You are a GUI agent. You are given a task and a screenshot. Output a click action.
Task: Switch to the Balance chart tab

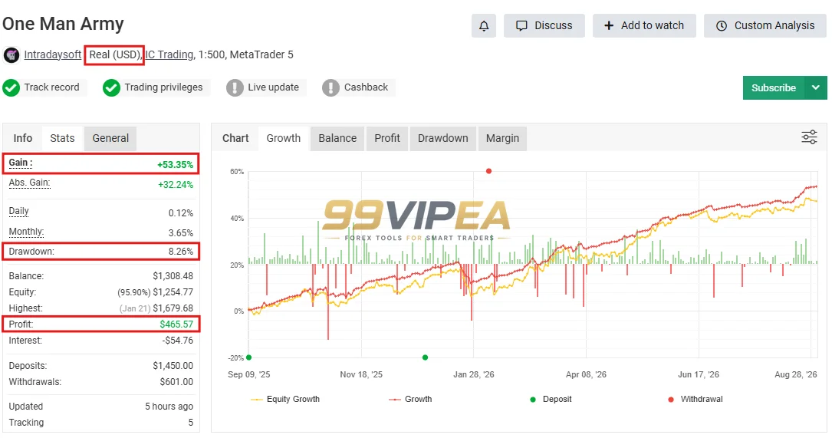(x=337, y=138)
